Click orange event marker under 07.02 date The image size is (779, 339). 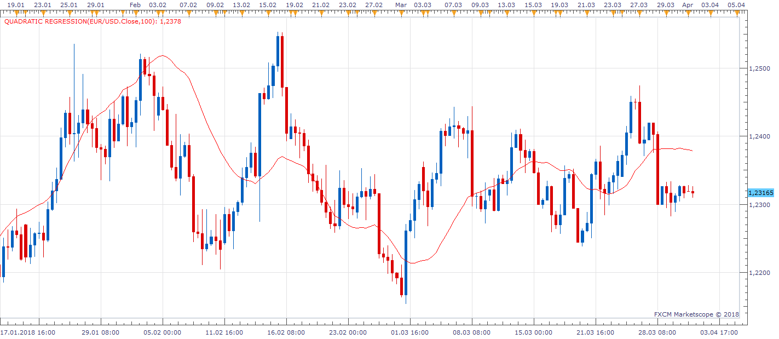(x=189, y=13)
